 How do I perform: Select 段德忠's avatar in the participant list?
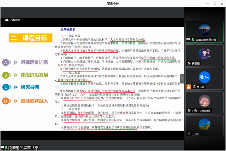[x=204, y=30]
